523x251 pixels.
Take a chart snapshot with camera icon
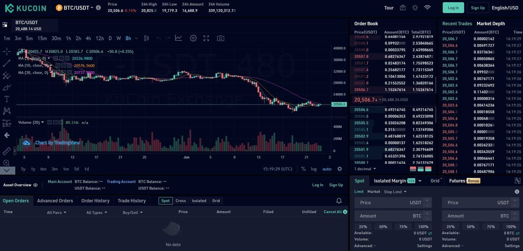pos(221,38)
